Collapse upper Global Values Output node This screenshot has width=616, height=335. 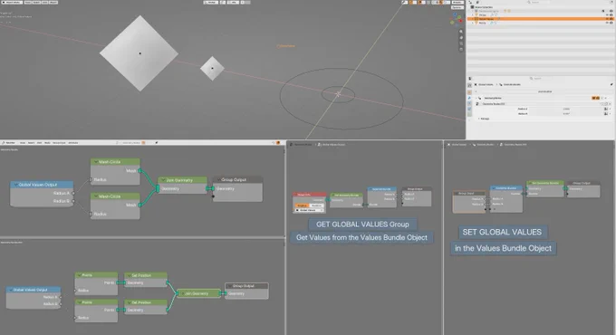15,185
